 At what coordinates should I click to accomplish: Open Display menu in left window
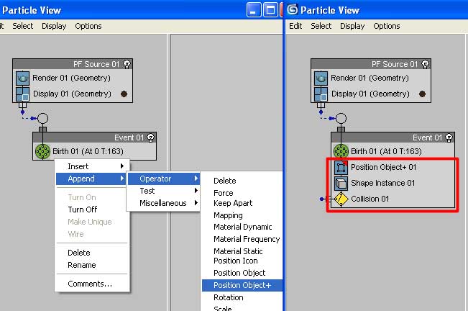point(54,27)
